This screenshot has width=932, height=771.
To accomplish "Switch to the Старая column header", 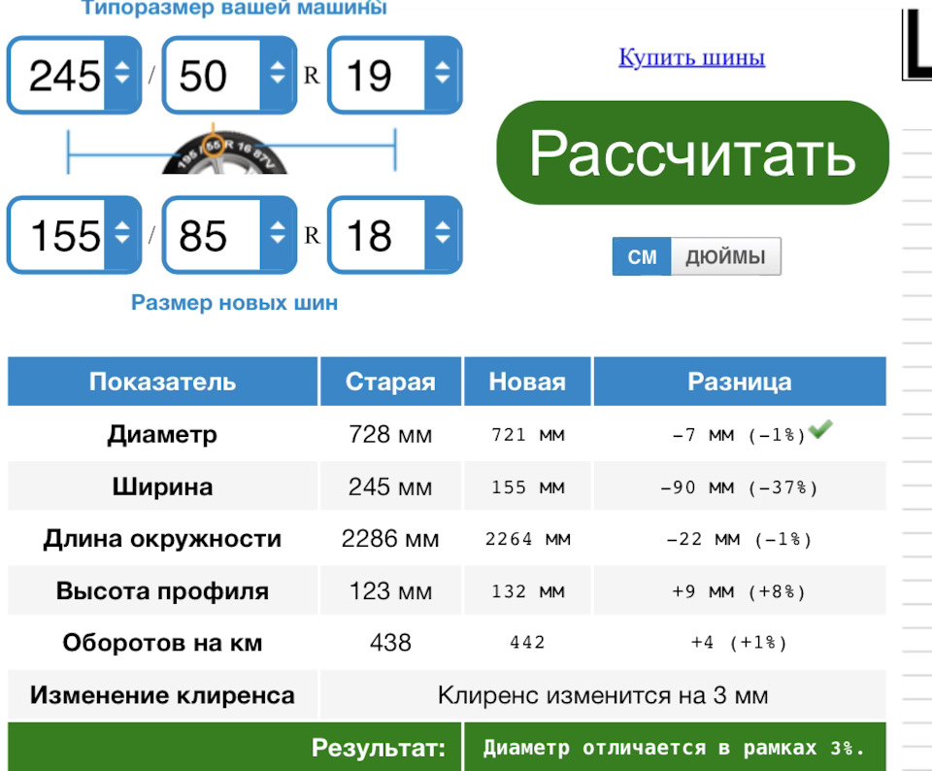I will click(x=390, y=381).
